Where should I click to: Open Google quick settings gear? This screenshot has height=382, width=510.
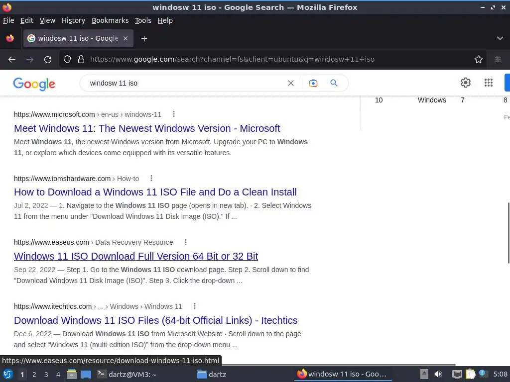(x=466, y=83)
